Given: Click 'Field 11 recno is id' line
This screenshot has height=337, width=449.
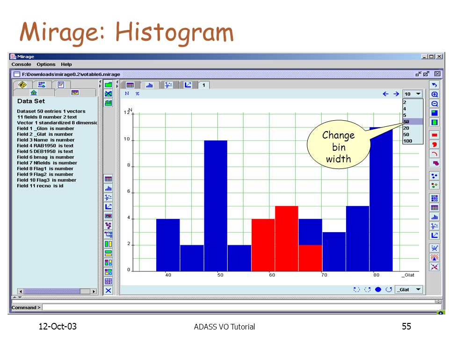Looking at the screenshot, I should click(40, 186).
